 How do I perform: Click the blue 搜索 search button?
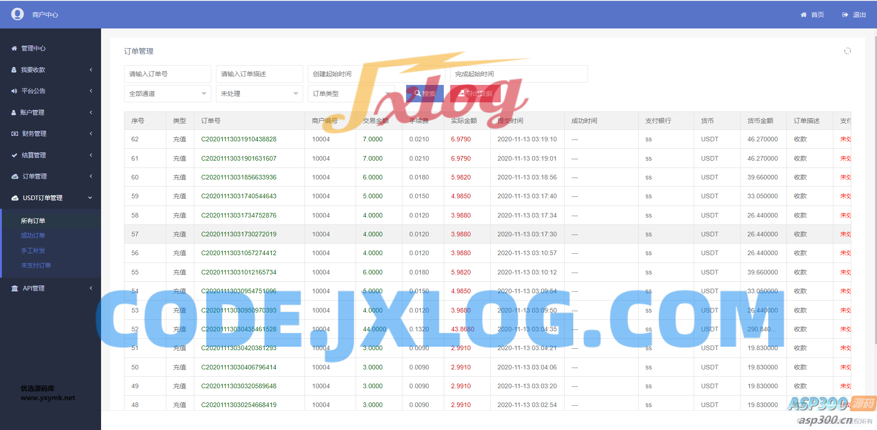(x=424, y=94)
